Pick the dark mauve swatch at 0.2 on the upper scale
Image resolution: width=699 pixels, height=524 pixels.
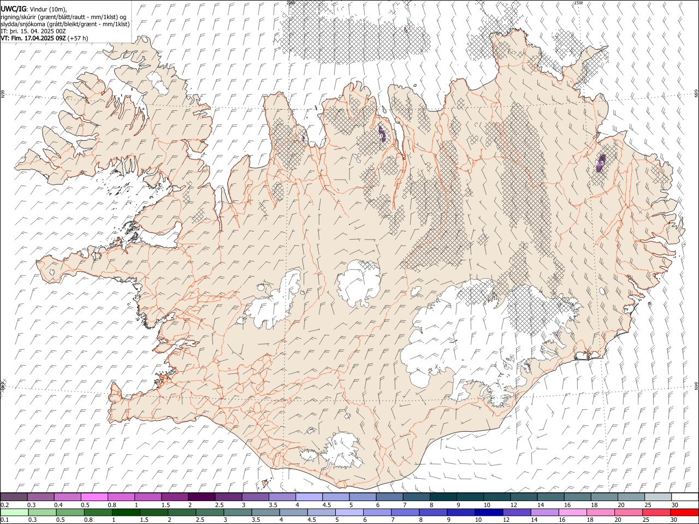[x=14, y=497]
